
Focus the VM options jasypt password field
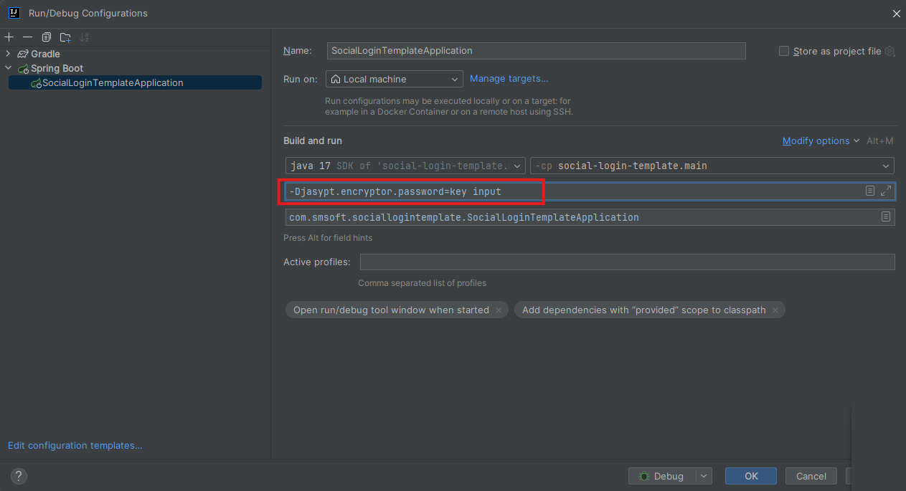[x=590, y=191]
